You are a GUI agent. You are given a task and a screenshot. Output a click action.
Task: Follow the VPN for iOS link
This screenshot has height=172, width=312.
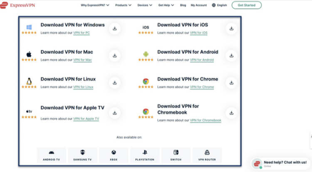point(198,33)
